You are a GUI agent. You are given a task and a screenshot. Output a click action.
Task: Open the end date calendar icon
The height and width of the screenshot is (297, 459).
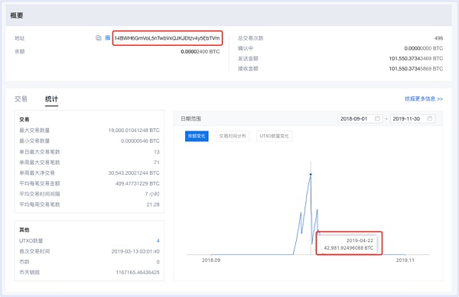coord(430,118)
